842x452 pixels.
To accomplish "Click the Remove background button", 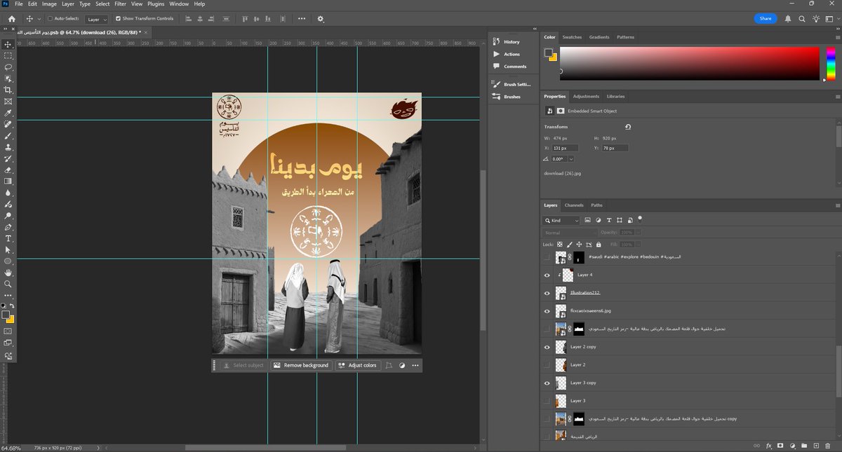I will pyautogui.click(x=301, y=365).
